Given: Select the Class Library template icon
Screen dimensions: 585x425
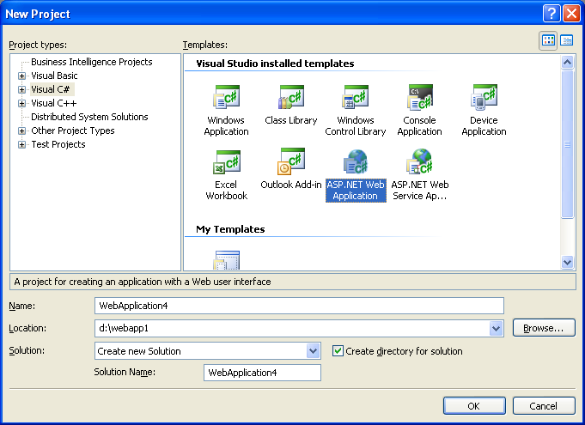Looking at the screenshot, I should pyautogui.click(x=291, y=98).
